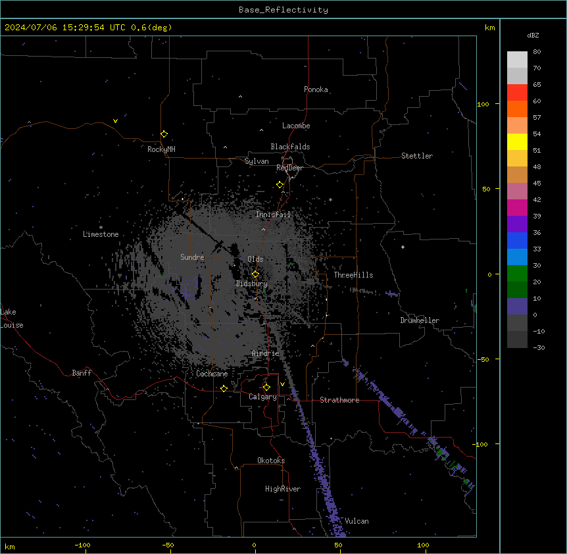Screen dimensions: 567x554
Task: Click the 100 tick on bottom axis
Action: point(423,545)
